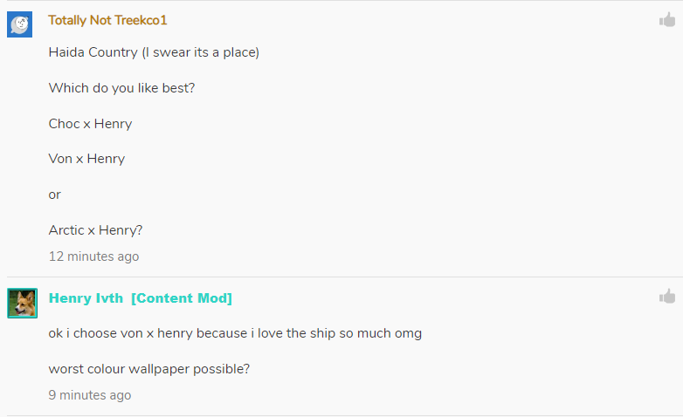Click the standalone word "or"
This screenshot has height=417, width=683.
[55, 195]
